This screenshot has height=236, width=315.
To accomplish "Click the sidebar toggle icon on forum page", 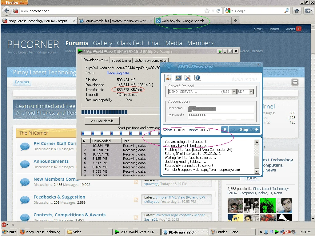I will pyautogui.click(x=295, y=82).
